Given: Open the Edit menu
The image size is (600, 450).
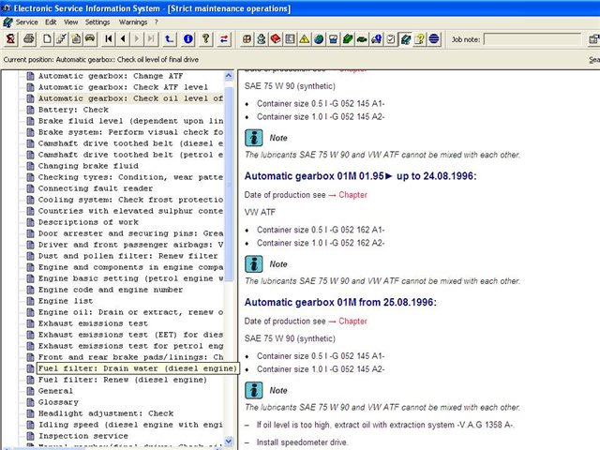Looking at the screenshot, I should [51, 22].
